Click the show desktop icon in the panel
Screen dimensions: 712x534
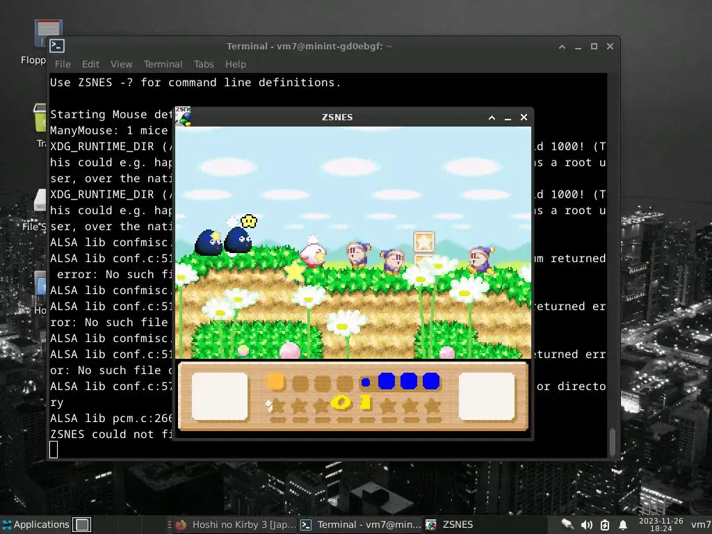point(82,524)
